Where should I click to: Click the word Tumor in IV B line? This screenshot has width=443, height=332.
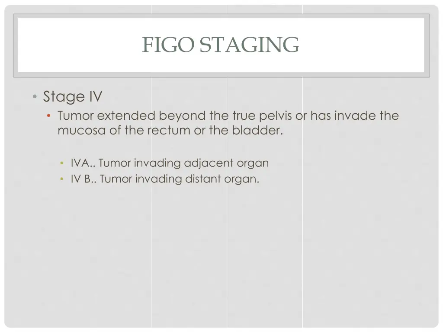pos(116,179)
